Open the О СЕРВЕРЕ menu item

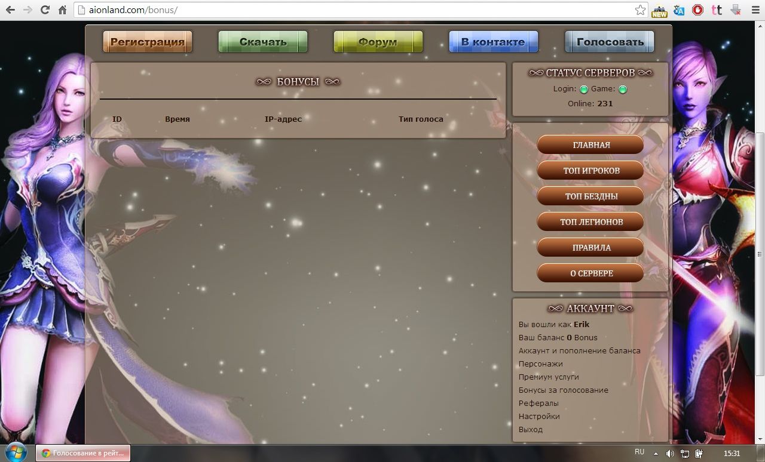590,273
